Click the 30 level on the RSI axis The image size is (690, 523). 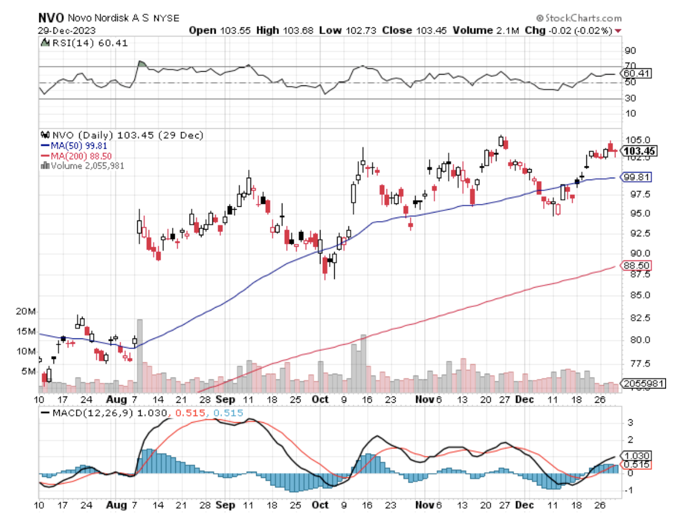pyautogui.click(x=631, y=99)
